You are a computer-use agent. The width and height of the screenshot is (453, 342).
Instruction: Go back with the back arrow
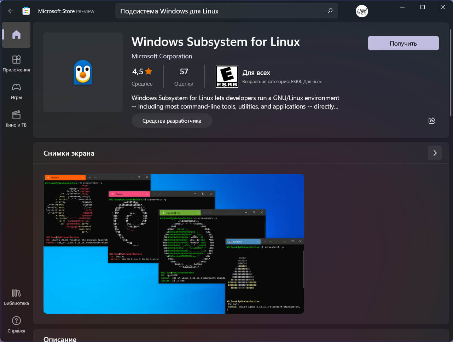click(x=11, y=11)
